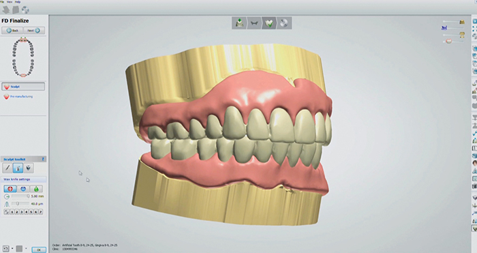Click the gray square button at bottom
The width and height of the screenshot is (477, 253).
pyautogui.click(x=19, y=248)
